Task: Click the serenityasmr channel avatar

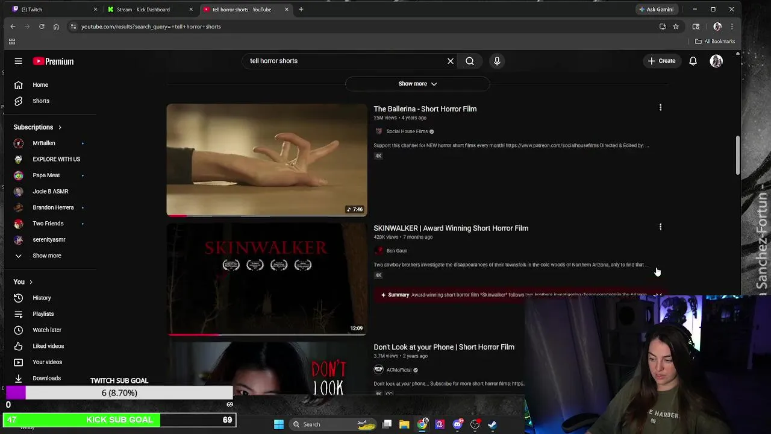Action: (x=19, y=239)
